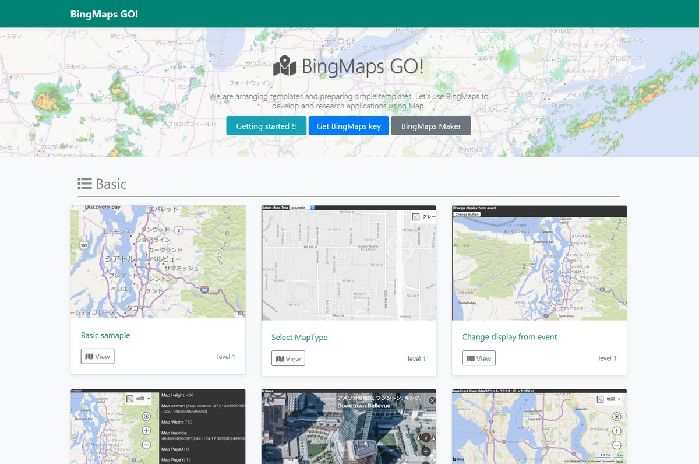Screen dimensions: 699x464
Task: Click View button under Basic samaple
Action: (97, 357)
